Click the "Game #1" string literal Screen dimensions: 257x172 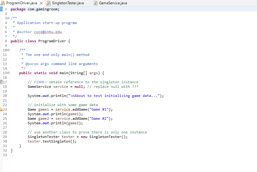tap(99, 109)
